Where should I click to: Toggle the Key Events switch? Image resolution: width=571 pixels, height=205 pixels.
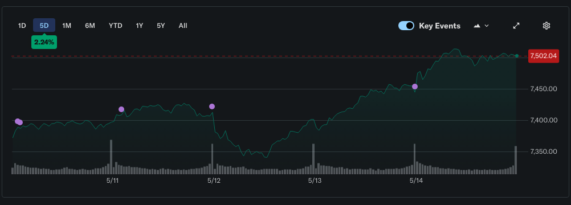click(406, 26)
